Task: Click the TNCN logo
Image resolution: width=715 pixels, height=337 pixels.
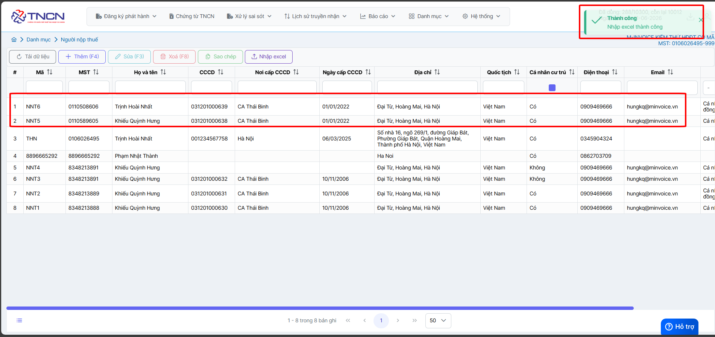Action: (x=38, y=17)
